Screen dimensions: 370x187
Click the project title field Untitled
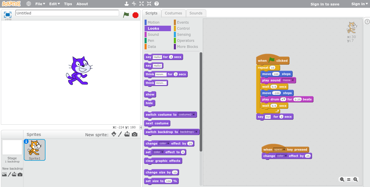coord(67,13)
